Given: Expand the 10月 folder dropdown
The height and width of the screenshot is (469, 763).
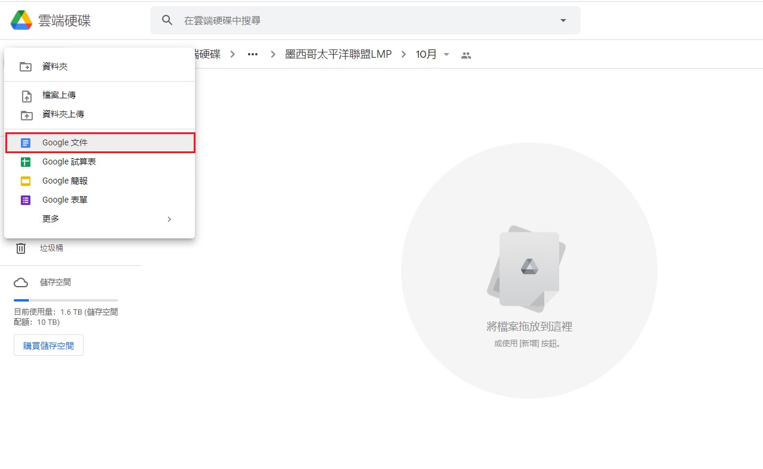Looking at the screenshot, I should (x=446, y=55).
